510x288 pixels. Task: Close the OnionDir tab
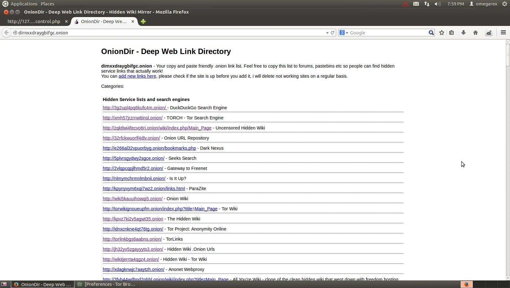point(133,21)
